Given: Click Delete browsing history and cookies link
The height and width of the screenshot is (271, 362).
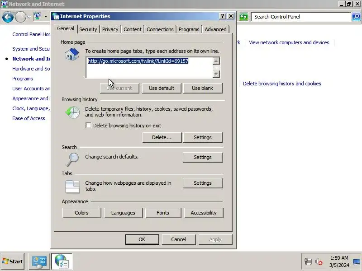Looking at the screenshot, I should click(282, 84).
